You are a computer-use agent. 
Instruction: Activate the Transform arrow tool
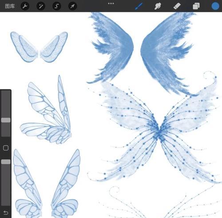pyautogui.click(x=72, y=6)
